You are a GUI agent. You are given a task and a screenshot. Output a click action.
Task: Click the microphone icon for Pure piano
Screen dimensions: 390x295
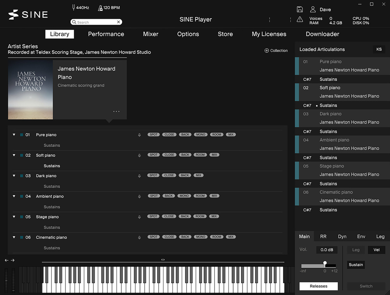pos(139,135)
